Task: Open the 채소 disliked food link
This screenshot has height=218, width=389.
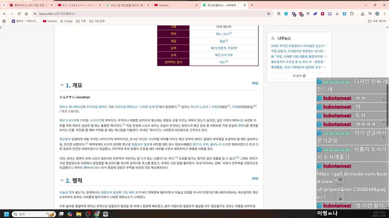Action: click(x=222, y=62)
